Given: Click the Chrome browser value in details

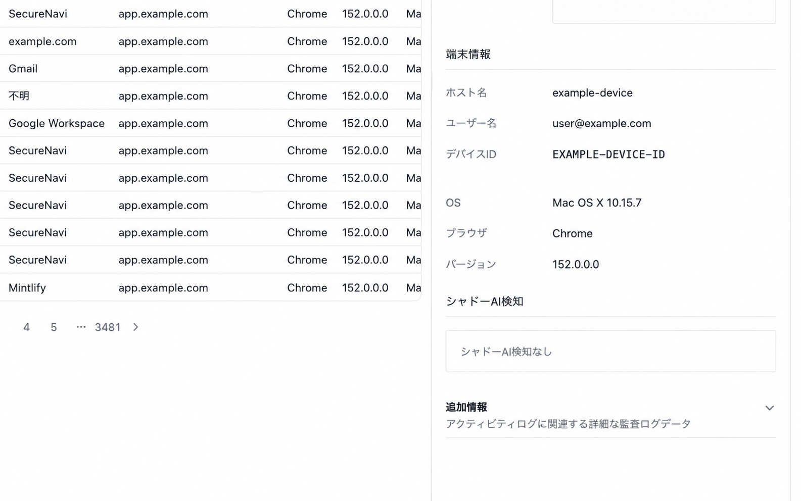Looking at the screenshot, I should click(572, 233).
